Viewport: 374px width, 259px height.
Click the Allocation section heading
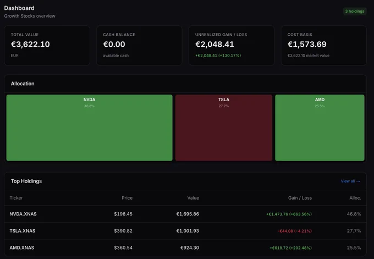[23, 84]
